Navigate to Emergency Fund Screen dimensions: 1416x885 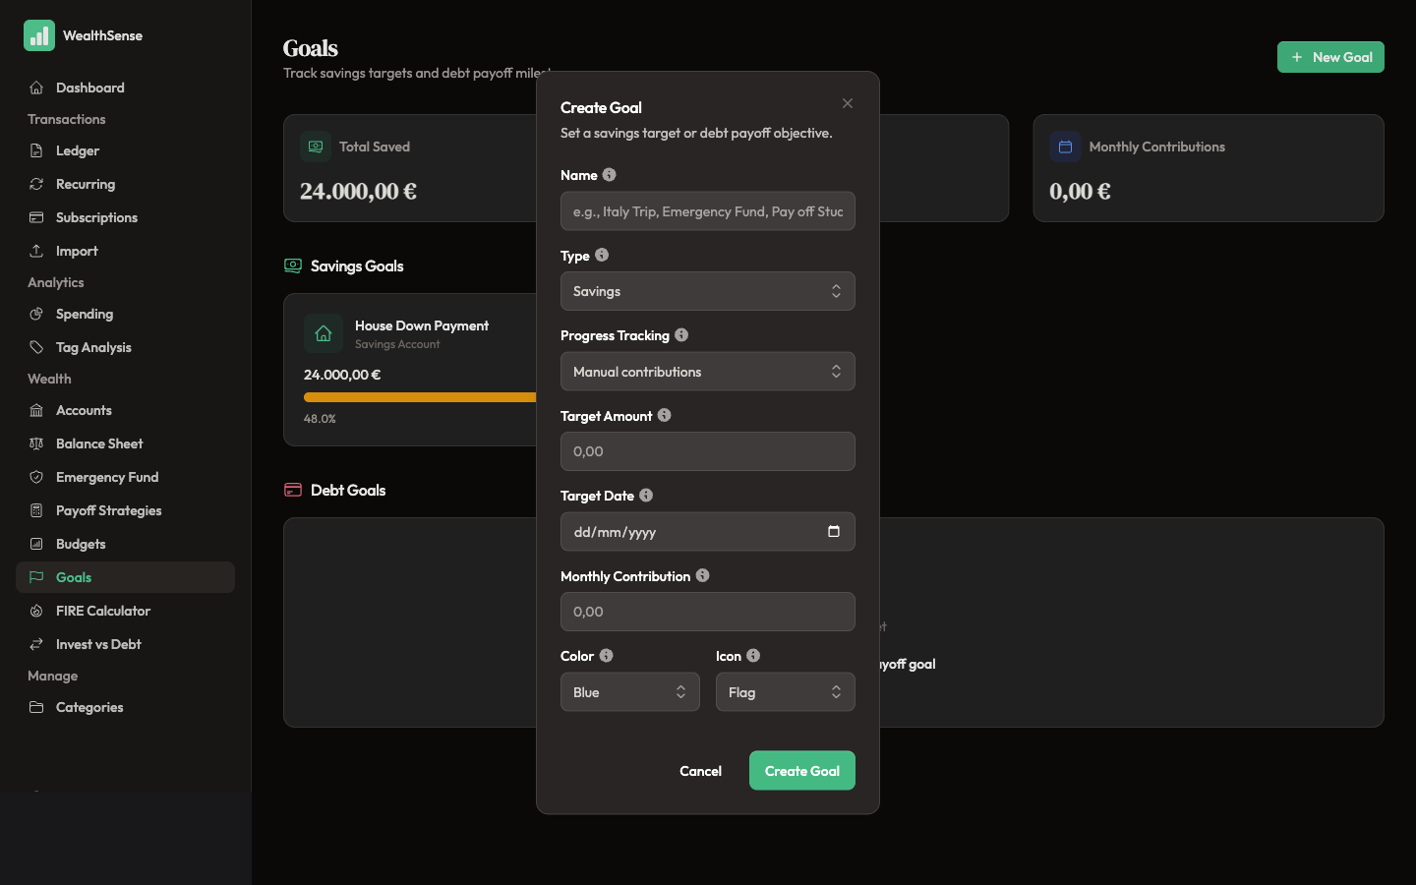[x=125, y=477]
